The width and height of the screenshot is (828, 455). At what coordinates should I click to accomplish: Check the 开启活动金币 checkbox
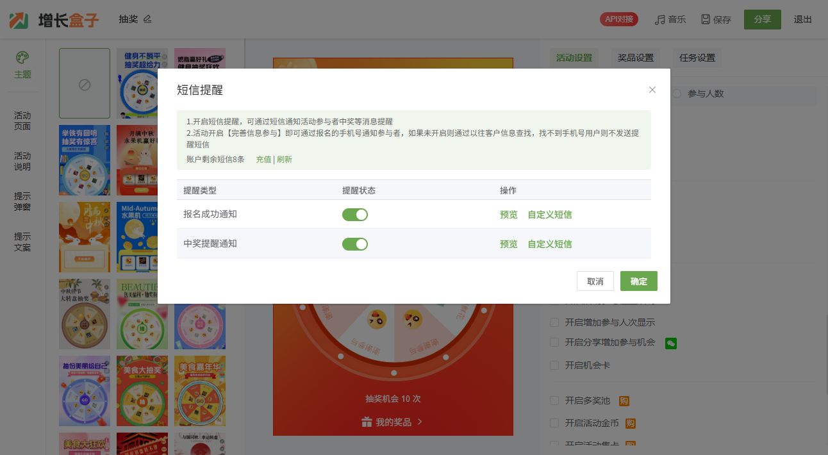[554, 423]
